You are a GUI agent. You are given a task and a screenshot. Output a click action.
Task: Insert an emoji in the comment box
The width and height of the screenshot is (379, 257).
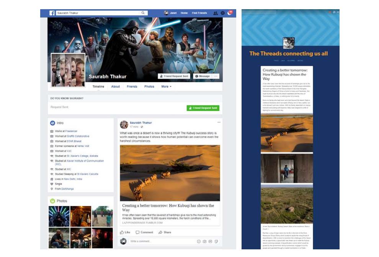tap(199, 241)
